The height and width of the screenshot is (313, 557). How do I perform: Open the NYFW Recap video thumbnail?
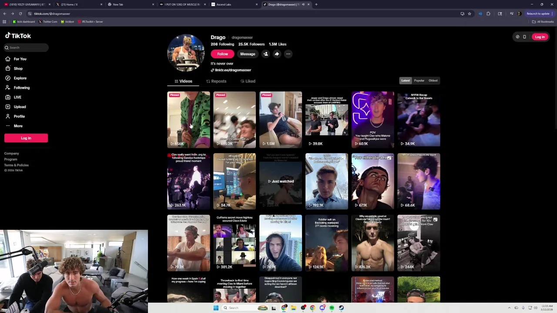point(419,120)
